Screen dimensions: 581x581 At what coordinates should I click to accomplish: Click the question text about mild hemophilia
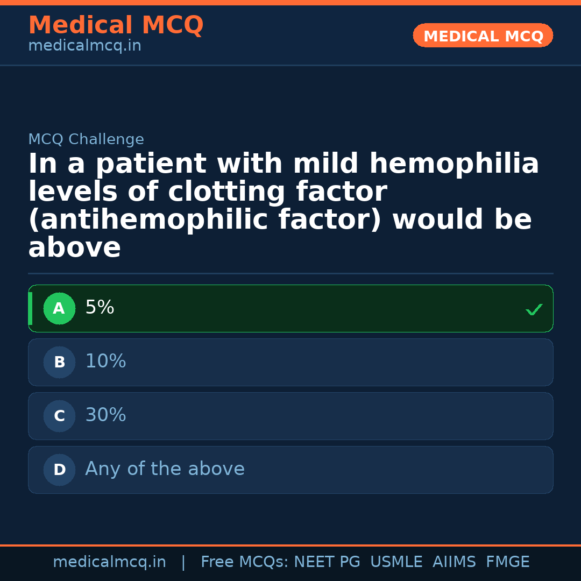[x=284, y=206]
